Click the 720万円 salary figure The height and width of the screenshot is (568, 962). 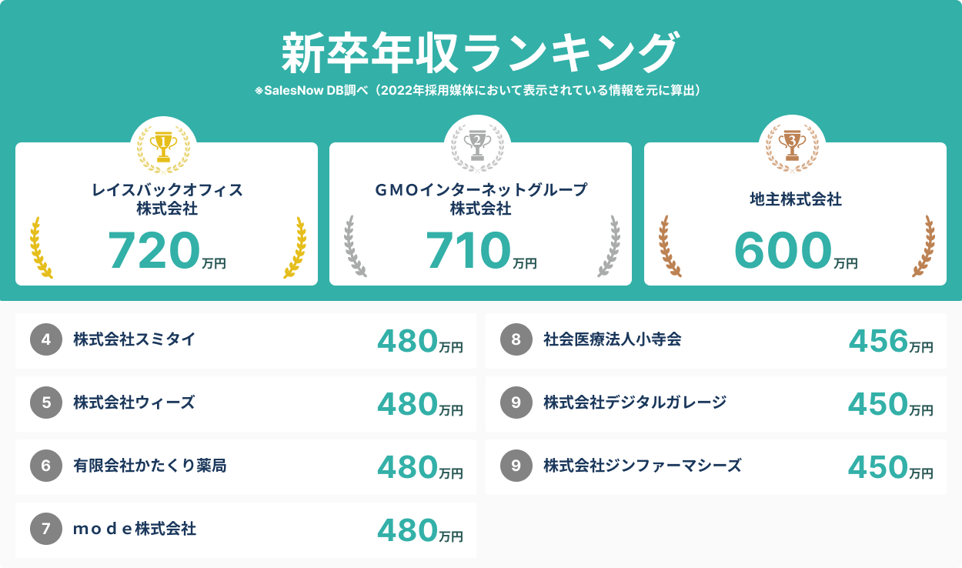pos(167,252)
